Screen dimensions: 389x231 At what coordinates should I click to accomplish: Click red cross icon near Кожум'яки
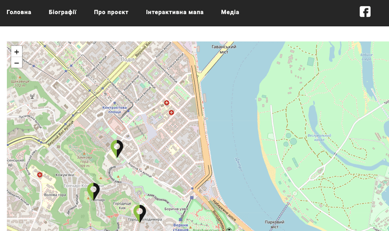pos(39,175)
